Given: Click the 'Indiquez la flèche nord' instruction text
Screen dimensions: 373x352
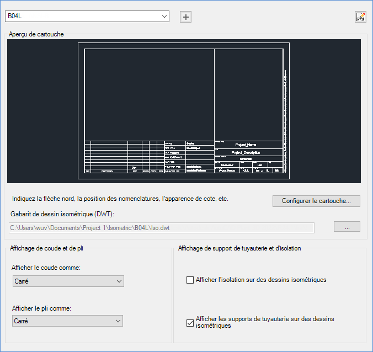Looking at the screenshot, I should (120, 199).
